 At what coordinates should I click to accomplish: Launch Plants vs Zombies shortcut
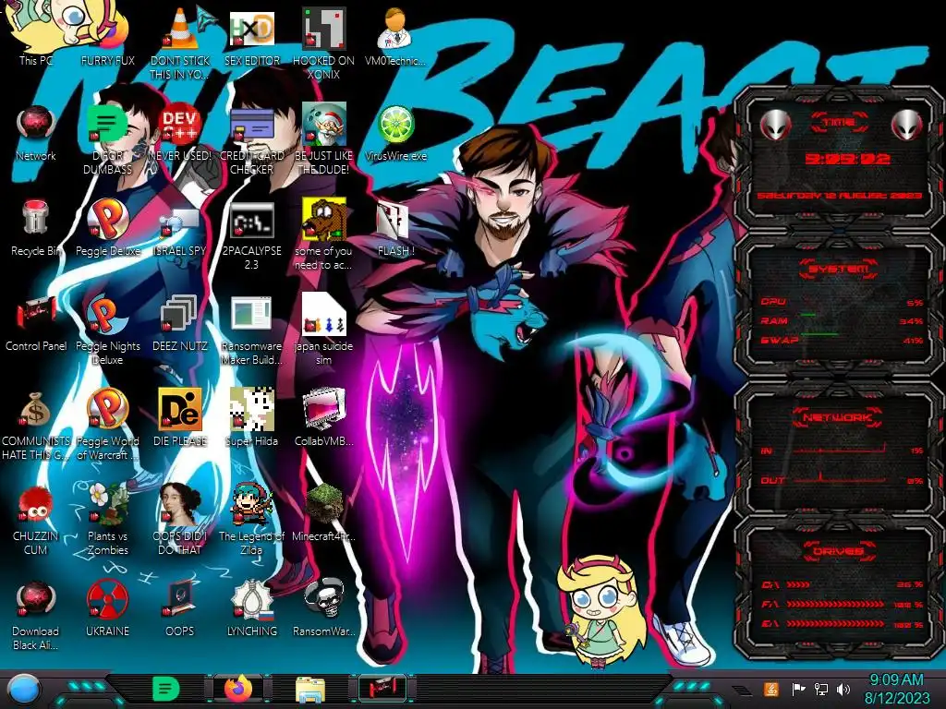pyautogui.click(x=108, y=520)
